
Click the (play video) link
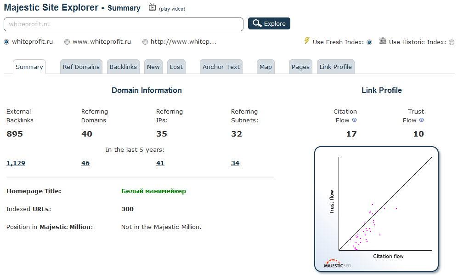click(172, 9)
